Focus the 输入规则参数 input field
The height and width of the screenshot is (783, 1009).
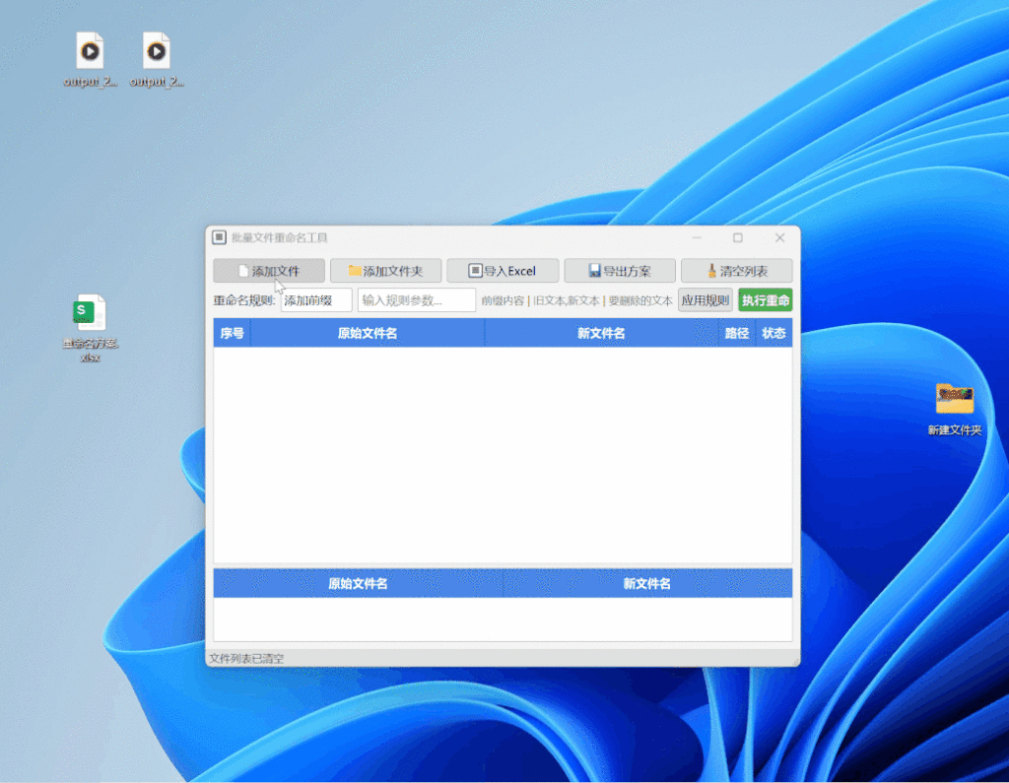tap(417, 300)
